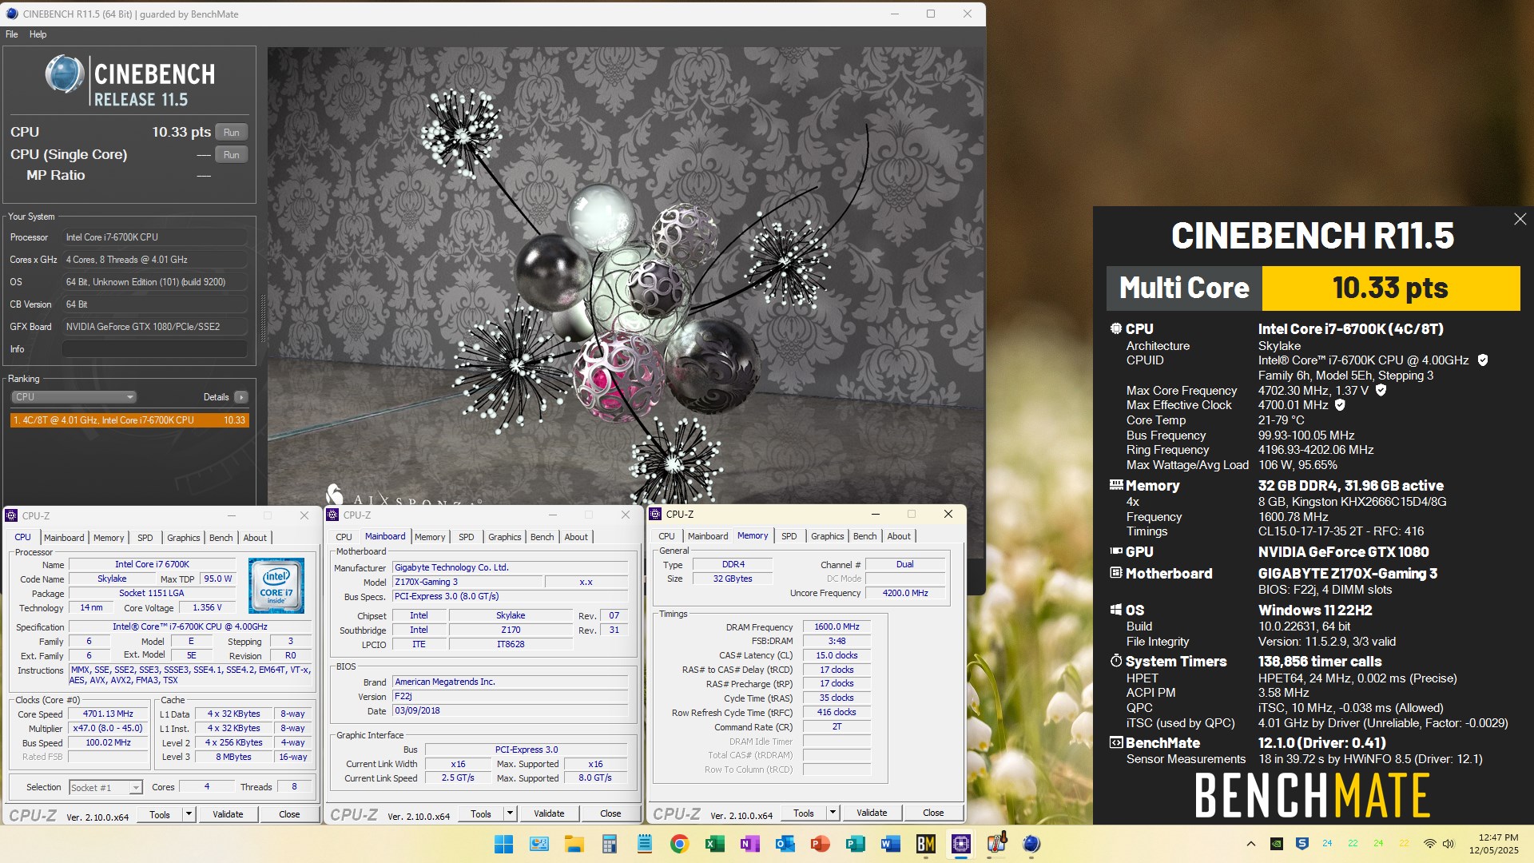The width and height of the screenshot is (1534, 863).
Task: Click the DRAM Frequency value 1600.0 MHz
Action: click(x=837, y=627)
